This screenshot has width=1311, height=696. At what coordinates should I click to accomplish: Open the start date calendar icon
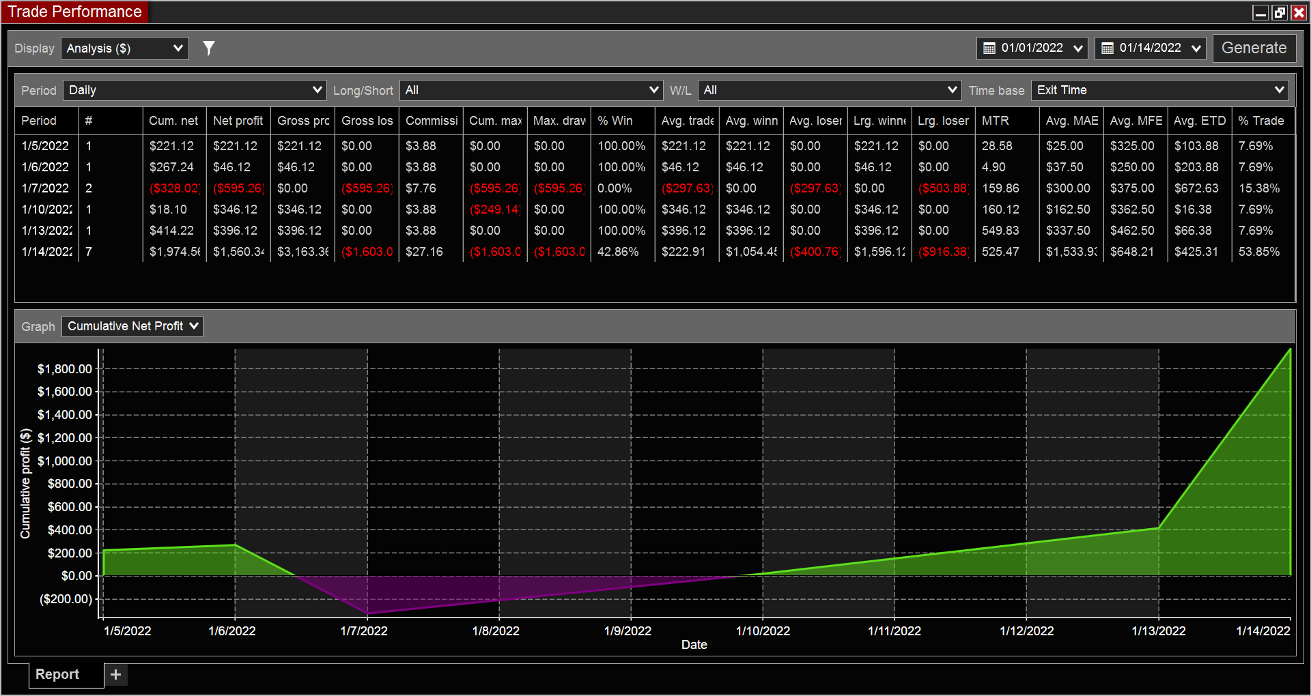tap(989, 48)
